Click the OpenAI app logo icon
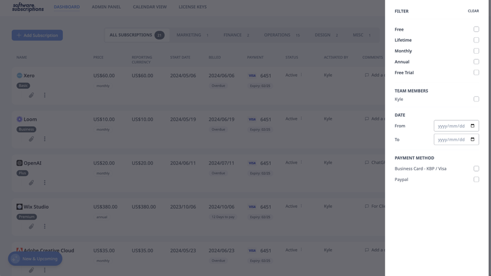The height and width of the screenshot is (276, 491). (19, 163)
